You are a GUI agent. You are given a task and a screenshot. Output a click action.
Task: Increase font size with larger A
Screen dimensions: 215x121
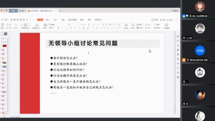point(82,24)
